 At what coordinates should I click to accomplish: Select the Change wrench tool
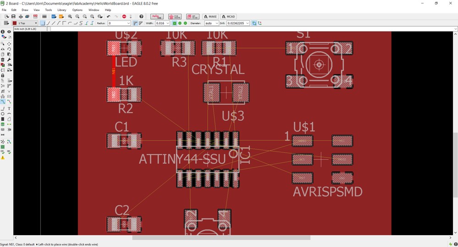(9, 59)
